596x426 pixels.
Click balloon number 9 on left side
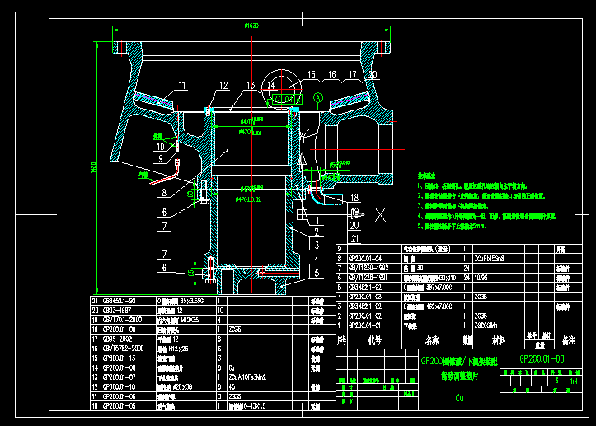coord(161,159)
